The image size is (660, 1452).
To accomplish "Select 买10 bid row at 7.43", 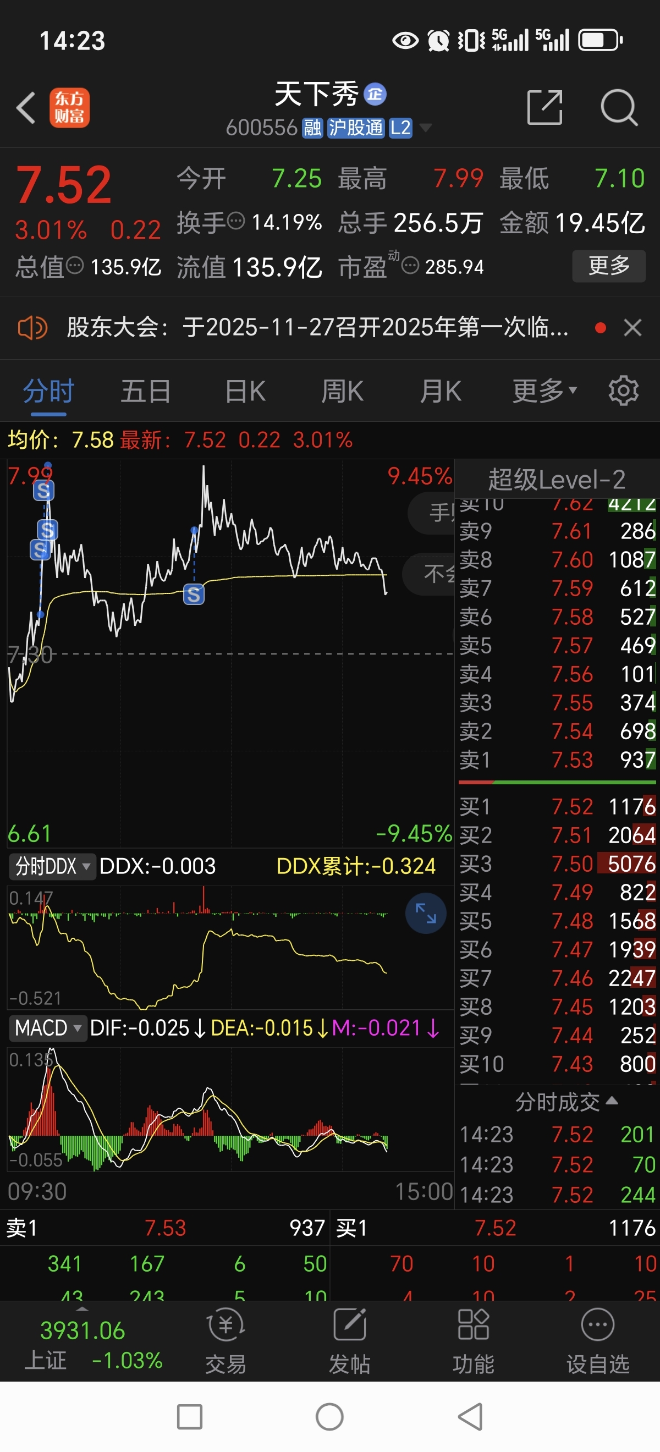I will coord(557,1064).
